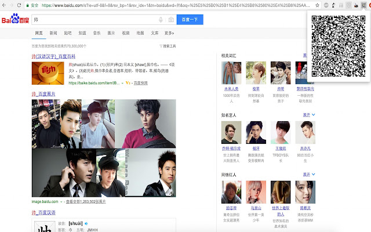The image size is (371, 232).
Task: Click the green secure lock icon
Action: (x=28, y=5)
